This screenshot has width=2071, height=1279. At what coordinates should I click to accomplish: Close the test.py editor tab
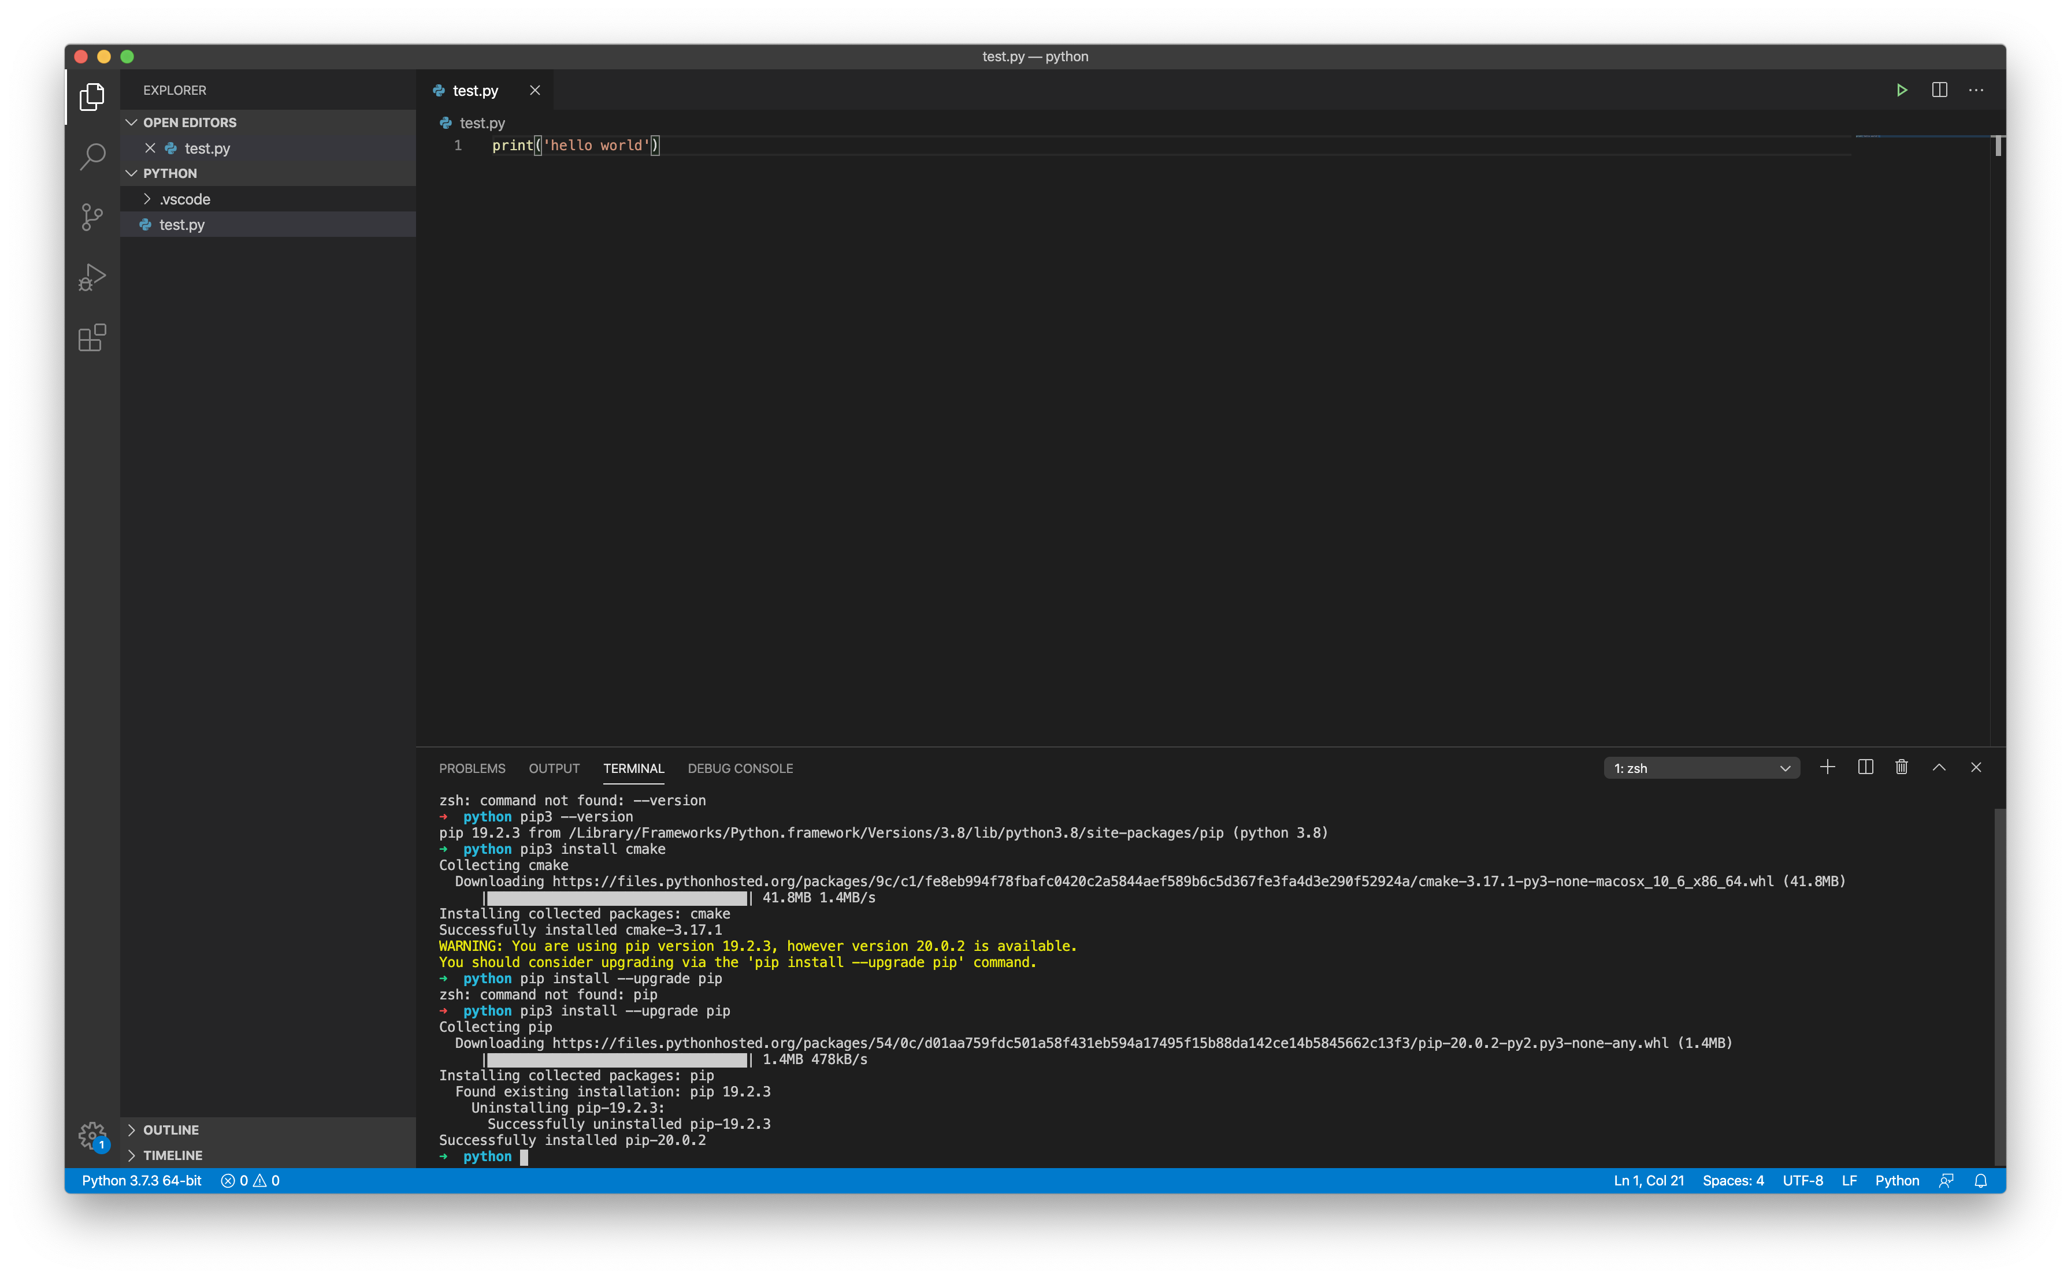pyautogui.click(x=535, y=91)
